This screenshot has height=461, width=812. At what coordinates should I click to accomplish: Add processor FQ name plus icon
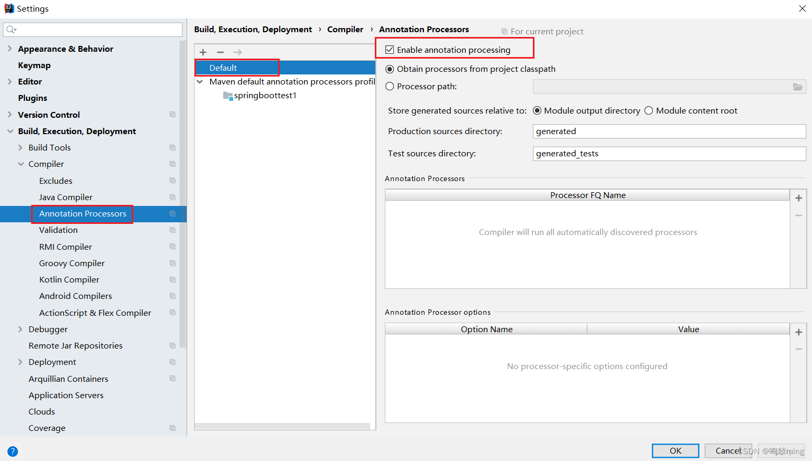(799, 198)
